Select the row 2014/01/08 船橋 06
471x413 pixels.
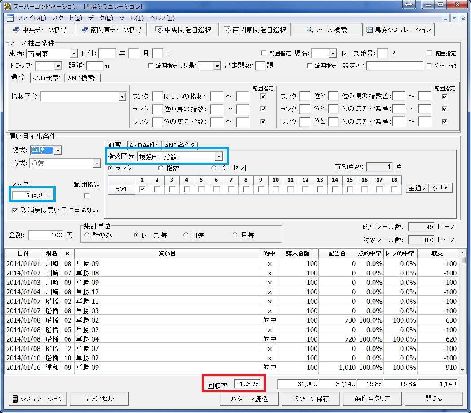pos(232,339)
